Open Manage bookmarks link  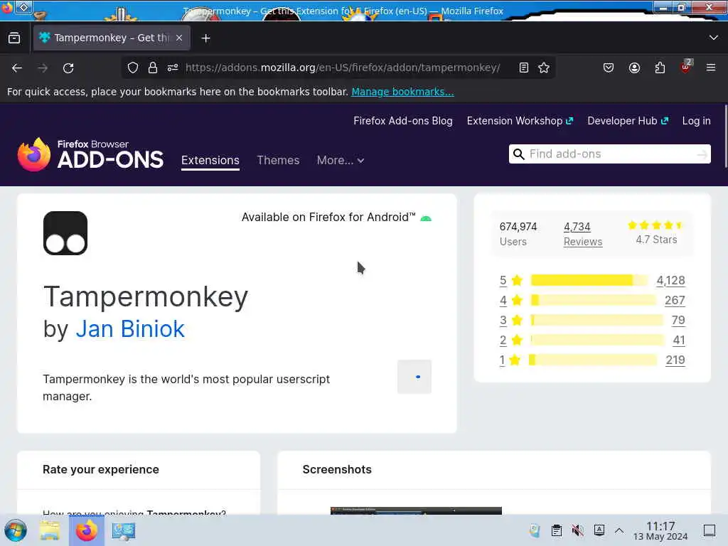click(x=402, y=92)
